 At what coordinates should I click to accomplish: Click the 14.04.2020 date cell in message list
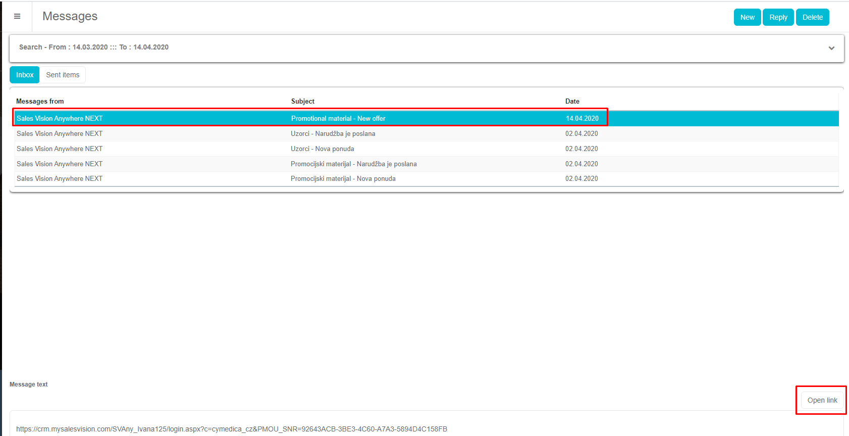(582, 118)
